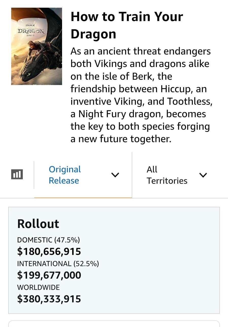This screenshot has height=327, width=228.
Task: Tap the film synopsis paragraph
Action: coord(141,95)
